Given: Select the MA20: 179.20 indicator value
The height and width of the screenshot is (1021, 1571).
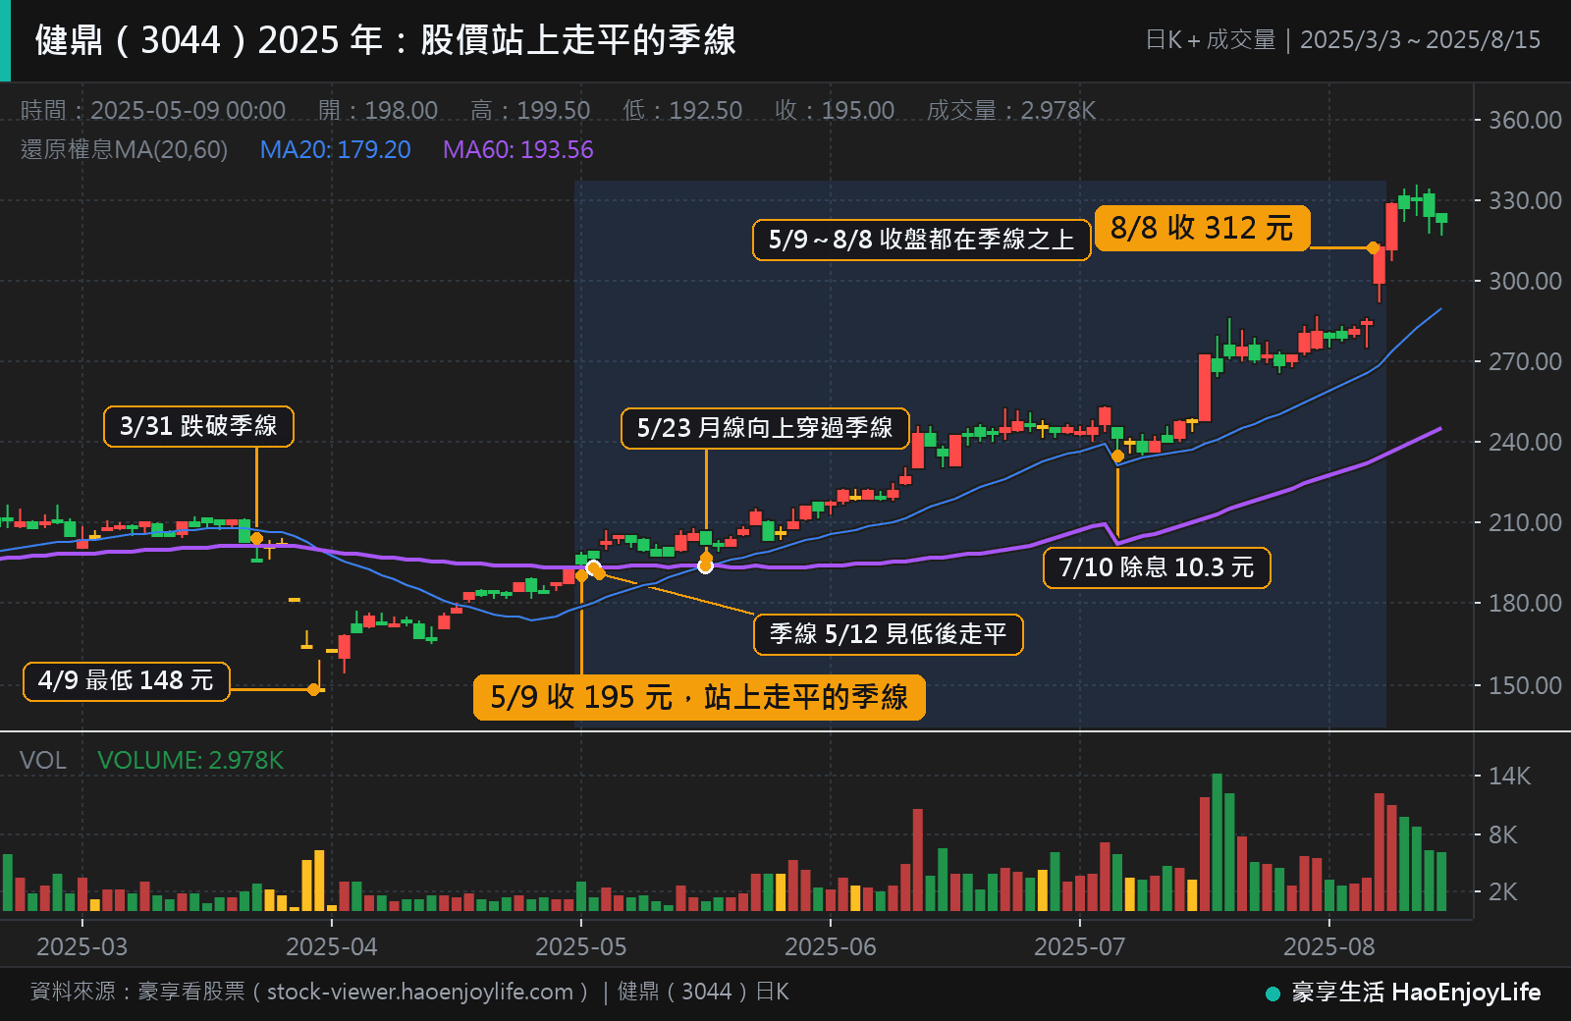Looking at the screenshot, I should click(335, 149).
